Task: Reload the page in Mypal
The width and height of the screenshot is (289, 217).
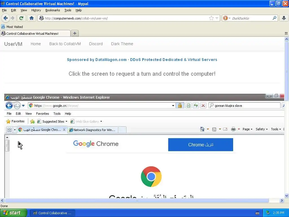Action: [x=21, y=18]
